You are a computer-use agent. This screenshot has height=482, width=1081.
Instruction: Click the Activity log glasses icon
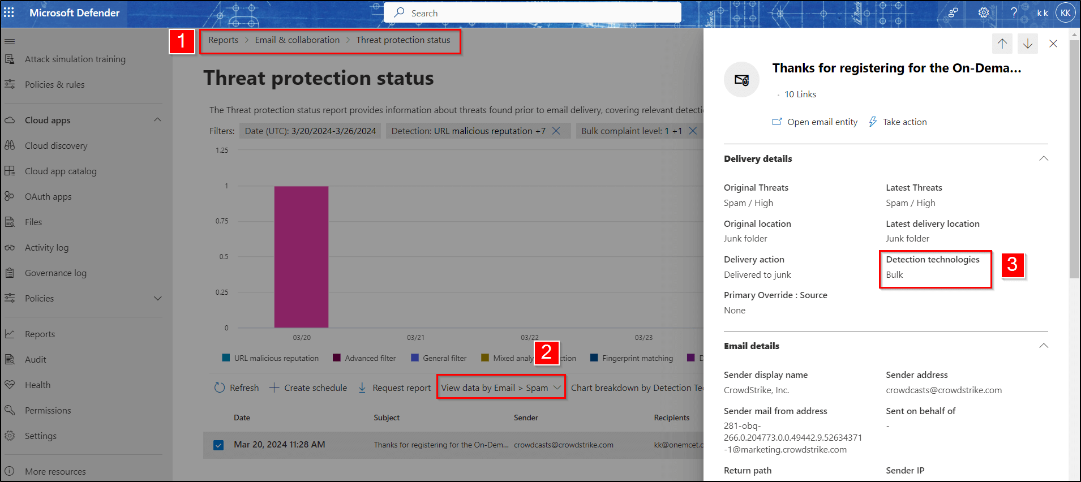tap(10, 247)
